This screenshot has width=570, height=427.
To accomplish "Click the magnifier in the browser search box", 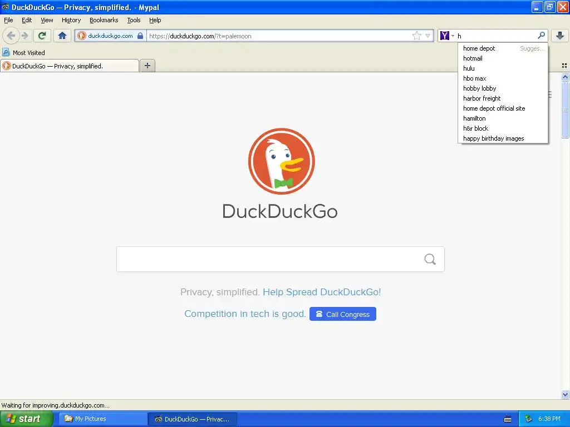I will (x=541, y=36).
